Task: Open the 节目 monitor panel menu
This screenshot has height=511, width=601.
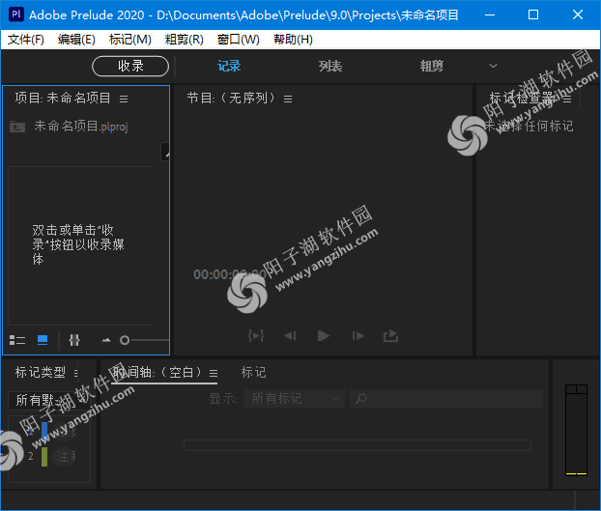Action: click(x=288, y=99)
